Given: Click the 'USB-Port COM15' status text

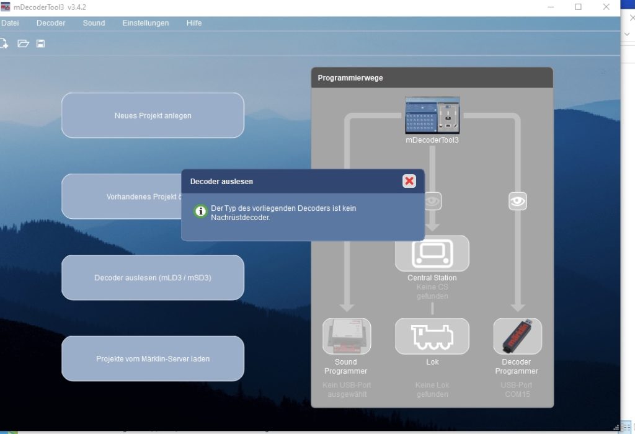Looking at the screenshot, I should (x=517, y=389).
